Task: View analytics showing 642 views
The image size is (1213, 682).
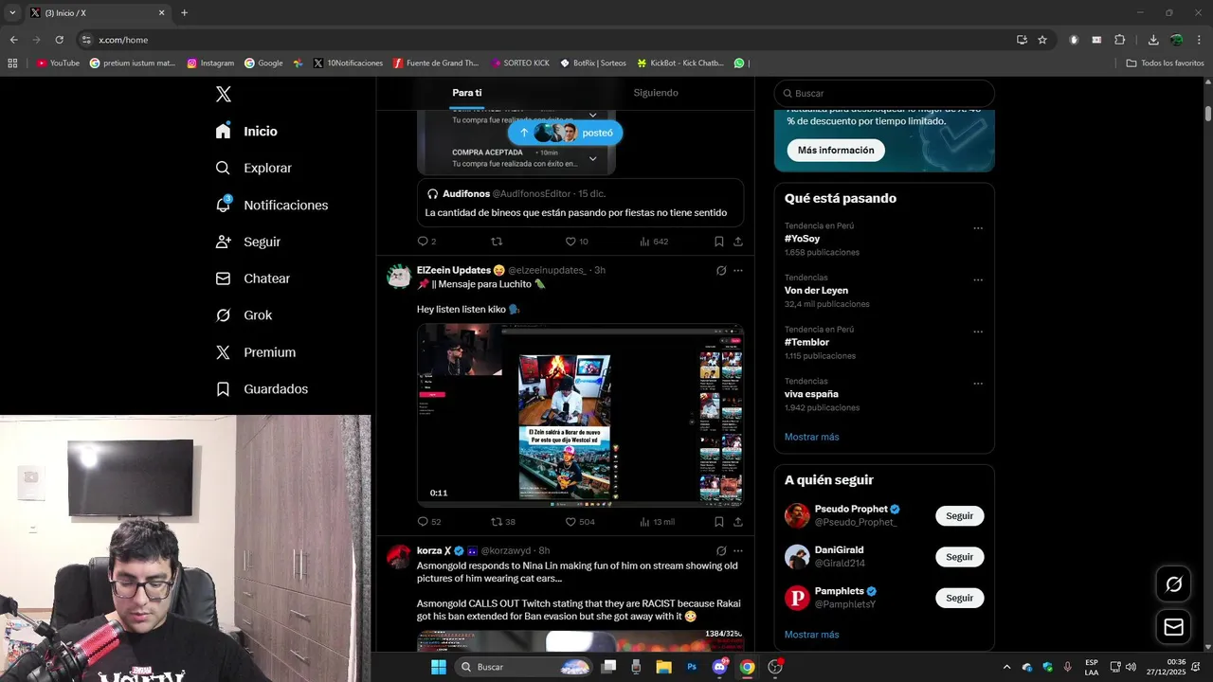Action: pos(654,242)
